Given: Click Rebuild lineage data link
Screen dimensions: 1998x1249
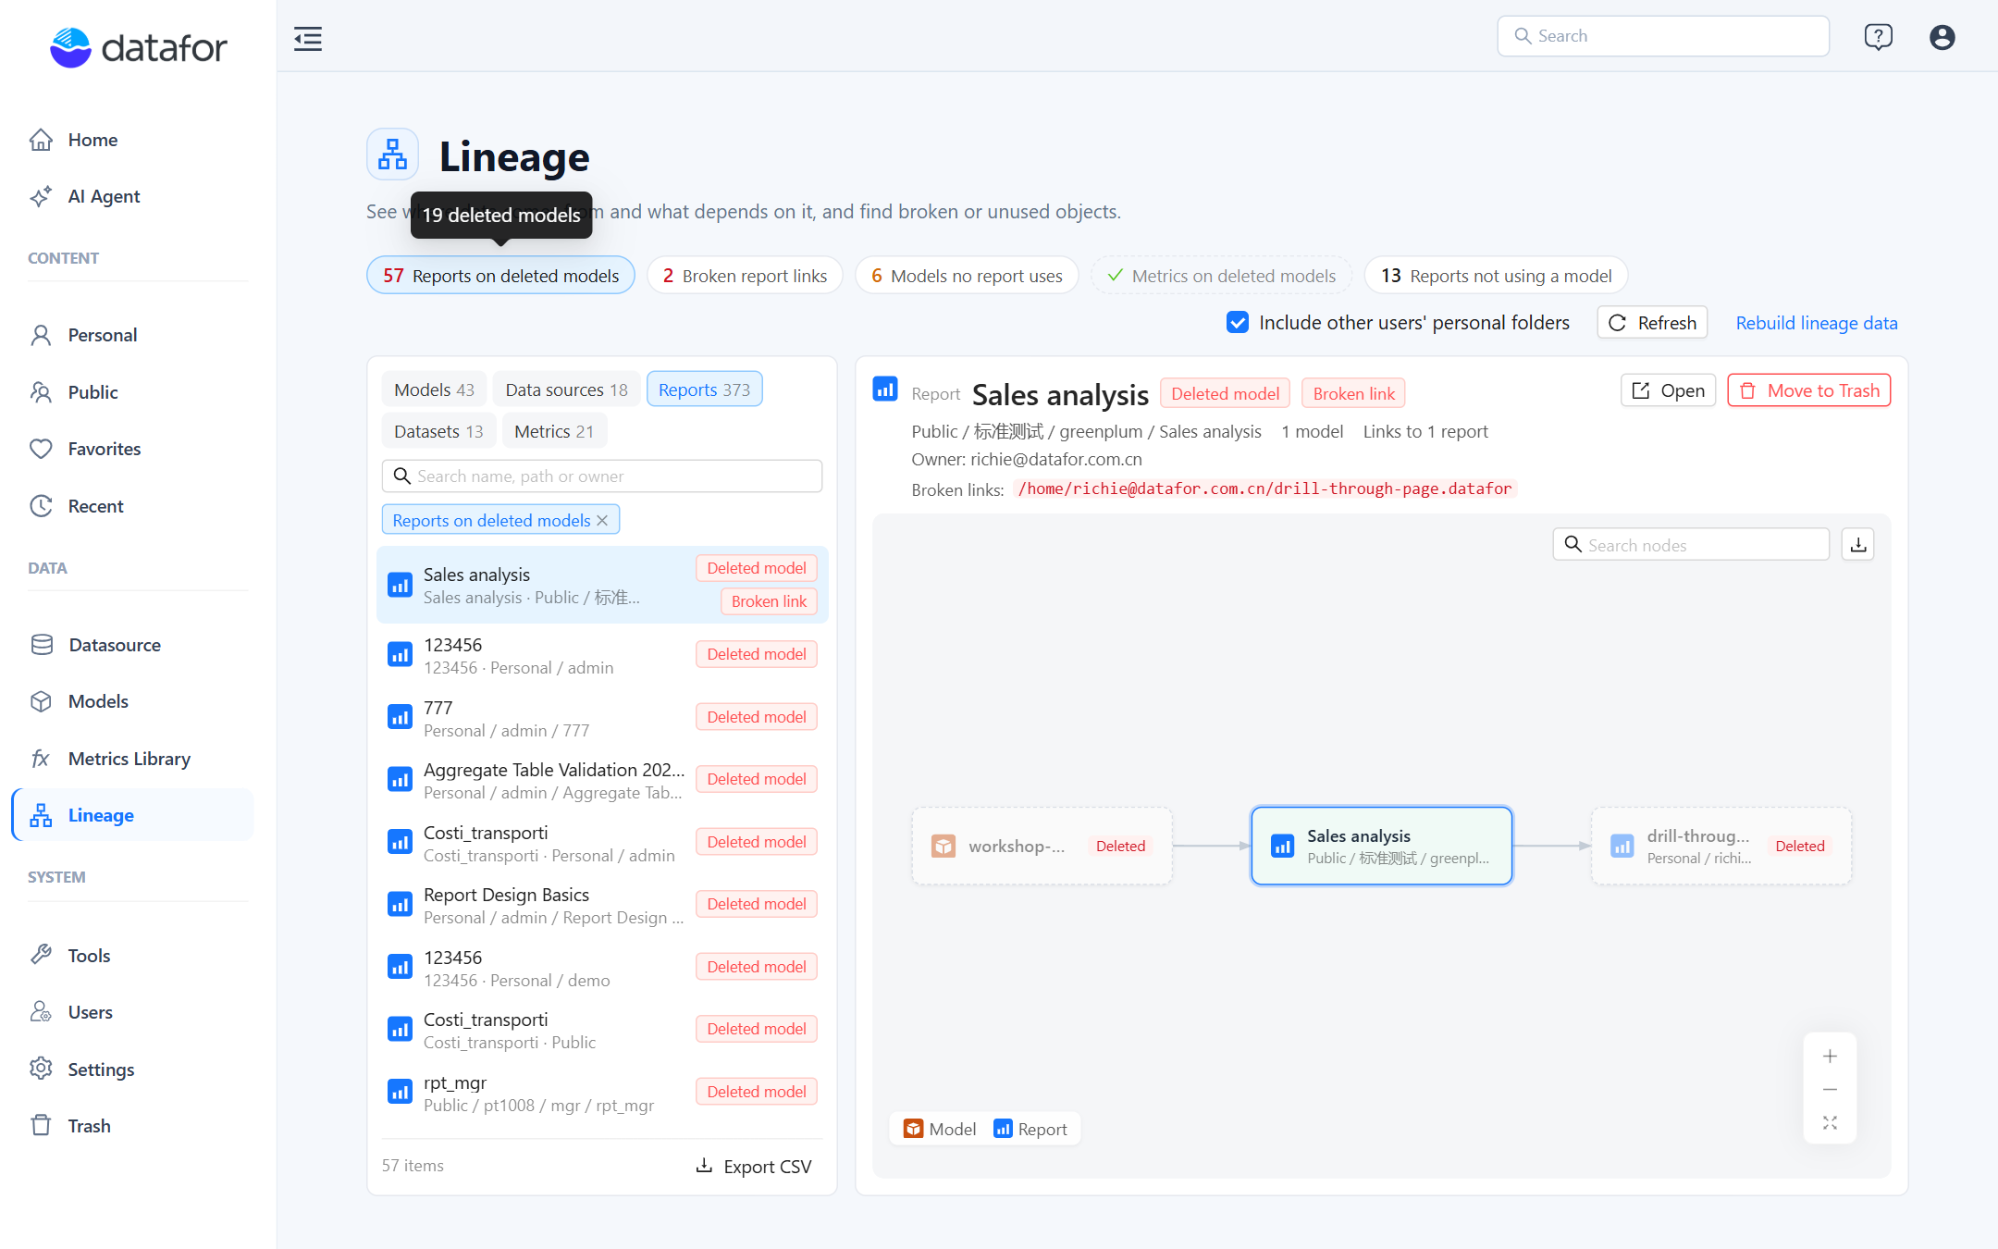Looking at the screenshot, I should tap(1816, 323).
